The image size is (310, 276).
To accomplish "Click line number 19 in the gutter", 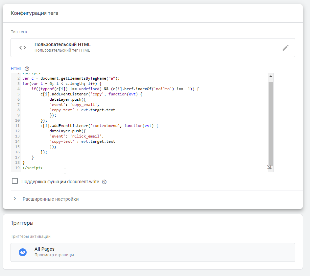I will 17,168.
